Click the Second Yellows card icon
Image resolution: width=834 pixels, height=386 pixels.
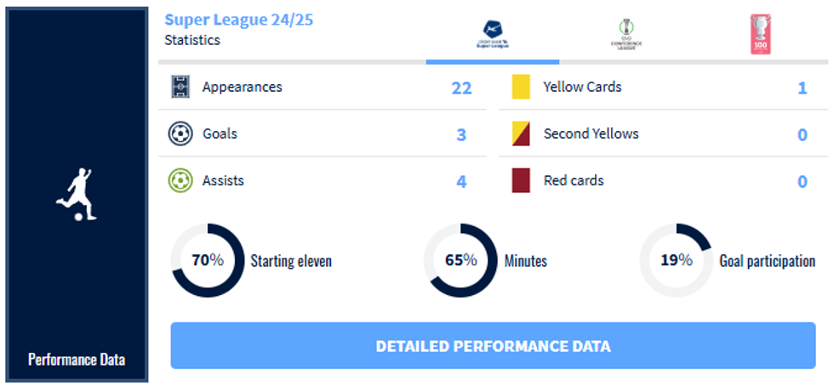521,133
